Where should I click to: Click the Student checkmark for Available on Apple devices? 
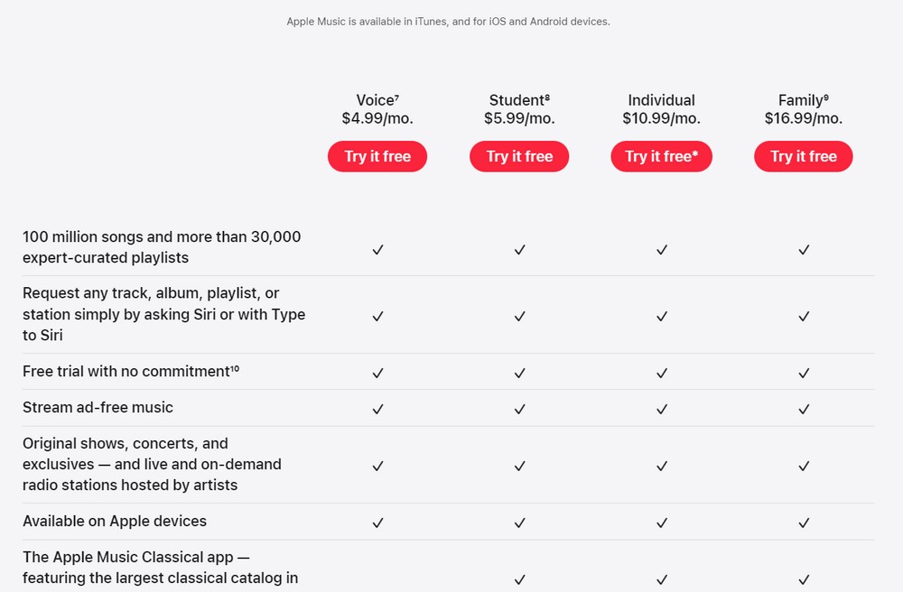[x=519, y=523]
